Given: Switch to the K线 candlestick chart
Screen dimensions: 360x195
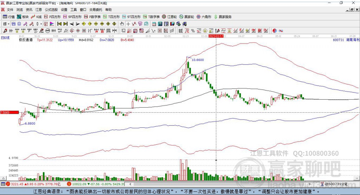Looking at the screenshot, I should coord(36,17).
